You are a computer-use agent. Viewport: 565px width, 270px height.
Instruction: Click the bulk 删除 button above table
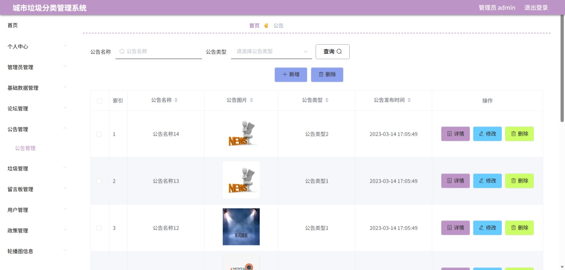(x=327, y=75)
